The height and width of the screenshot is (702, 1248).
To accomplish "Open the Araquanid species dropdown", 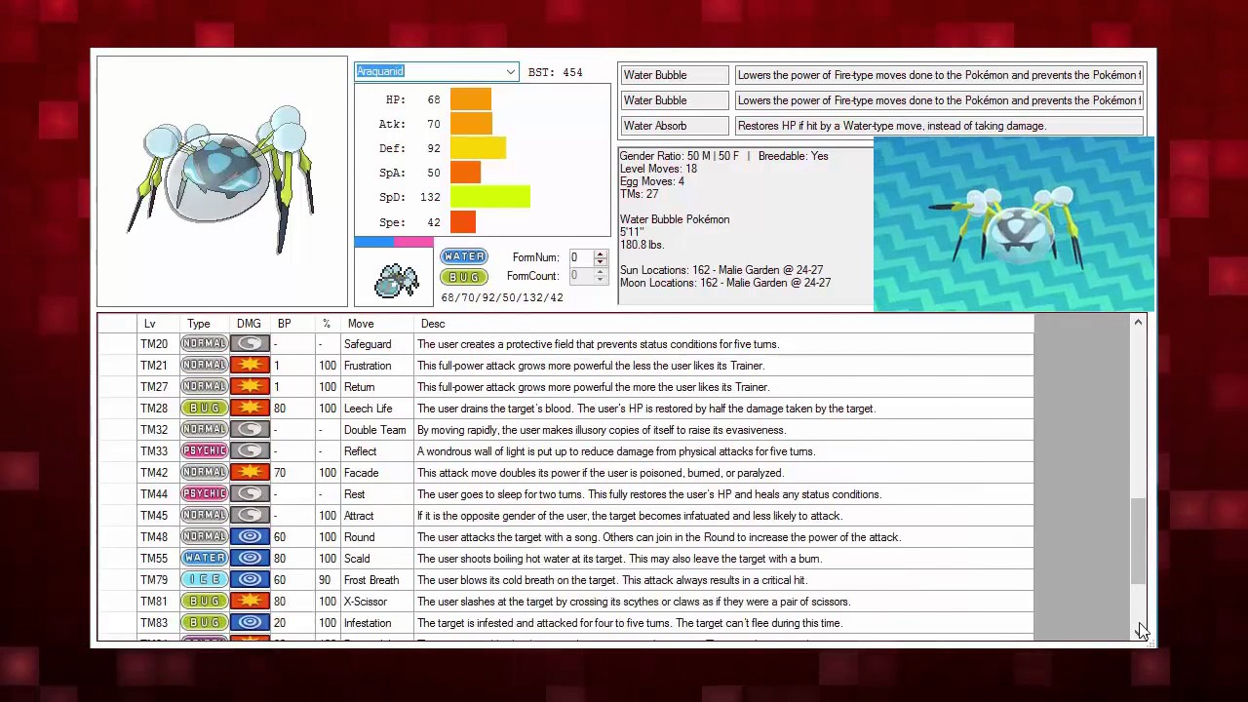I will 510,72.
